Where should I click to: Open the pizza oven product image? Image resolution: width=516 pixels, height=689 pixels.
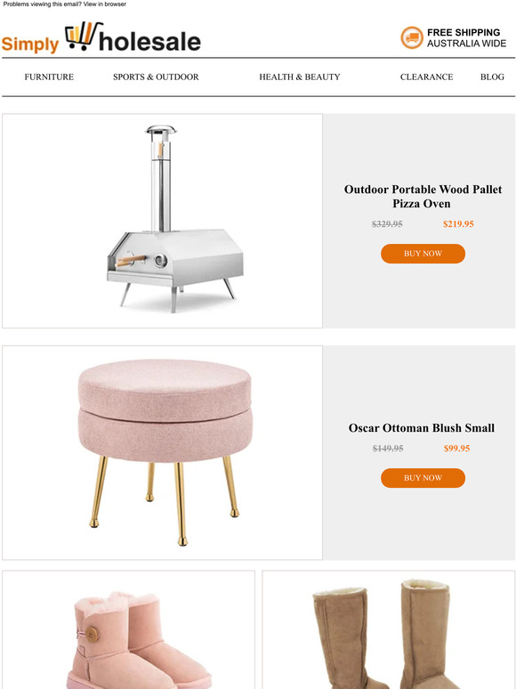(x=162, y=221)
